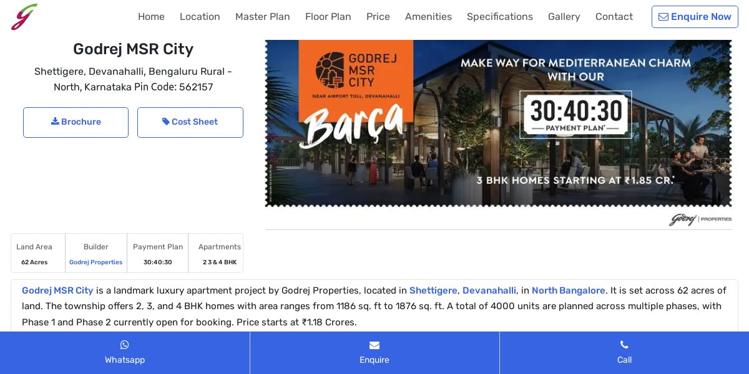Viewport: 749px width, 374px height.
Task: Click the envelope icon above Enquire
Action: 374,345
